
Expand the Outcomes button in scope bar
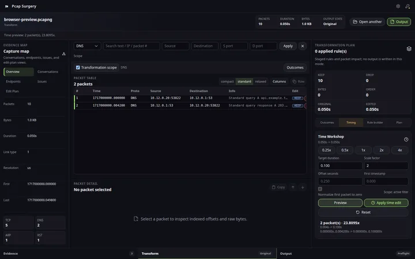pos(295,67)
